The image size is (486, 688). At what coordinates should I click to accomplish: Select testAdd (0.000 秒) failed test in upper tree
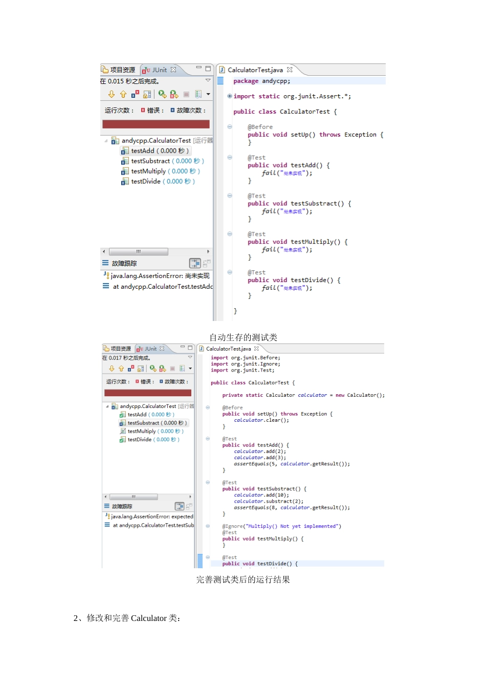tap(156, 151)
